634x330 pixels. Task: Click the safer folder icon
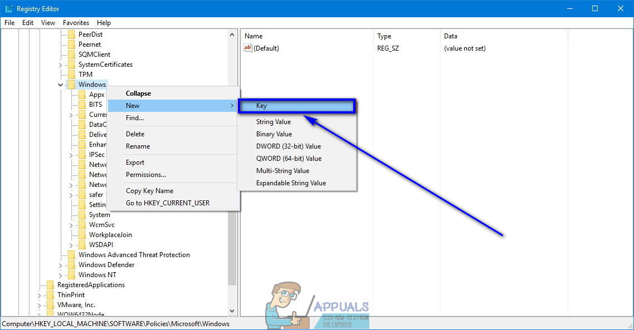tap(82, 195)
